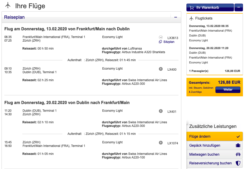Viewport: 245px width, 169px height.
Task: Click the shopping cart icon in Ihr Warenkorb
Action: [192, 7]
